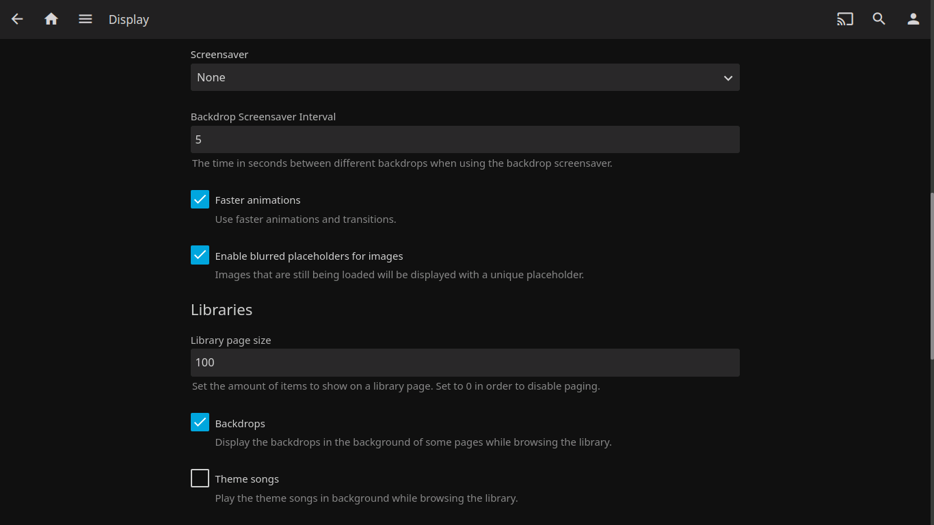Open search with the magnifier icon
The width and height of the screenshot is (934, 525).
click(x=879, y=19)
